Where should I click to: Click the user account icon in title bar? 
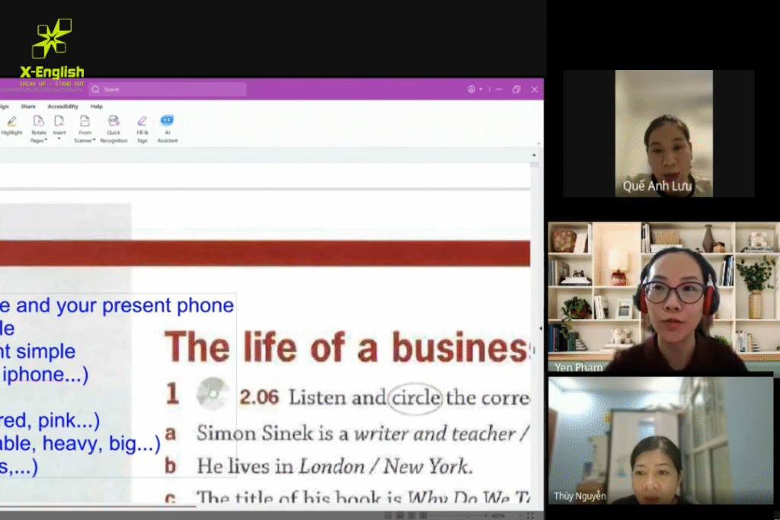(472, 89)
